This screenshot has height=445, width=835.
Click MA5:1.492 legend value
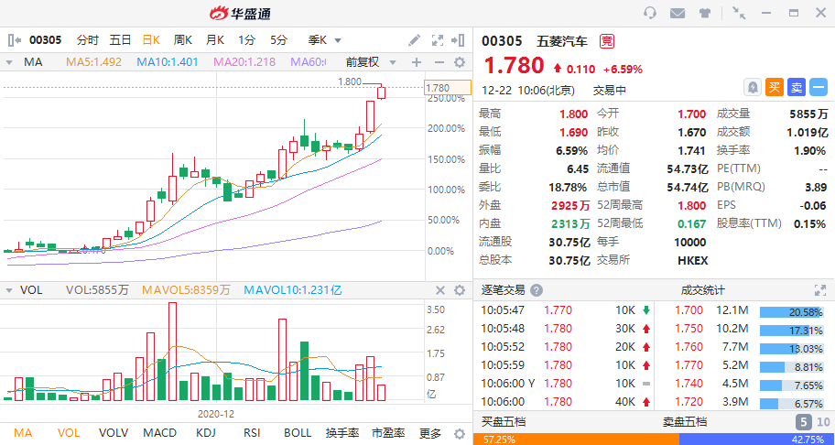point(93,62)
